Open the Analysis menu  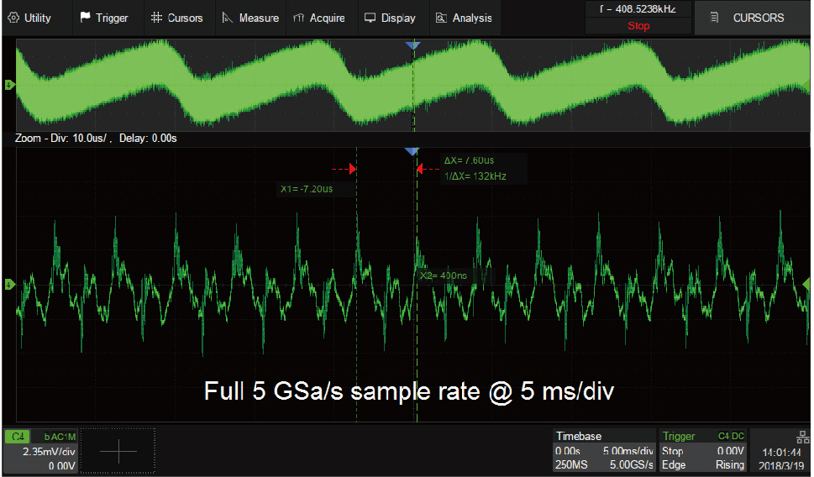(465, 18)
